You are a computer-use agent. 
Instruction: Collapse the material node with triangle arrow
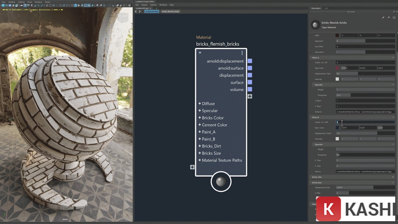[x=200, y=53]
